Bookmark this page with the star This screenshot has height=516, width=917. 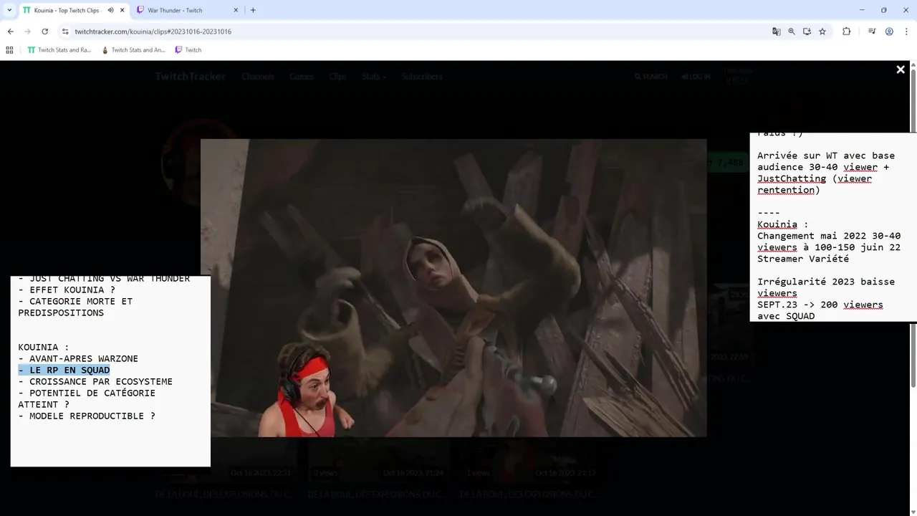pos(822,32)
